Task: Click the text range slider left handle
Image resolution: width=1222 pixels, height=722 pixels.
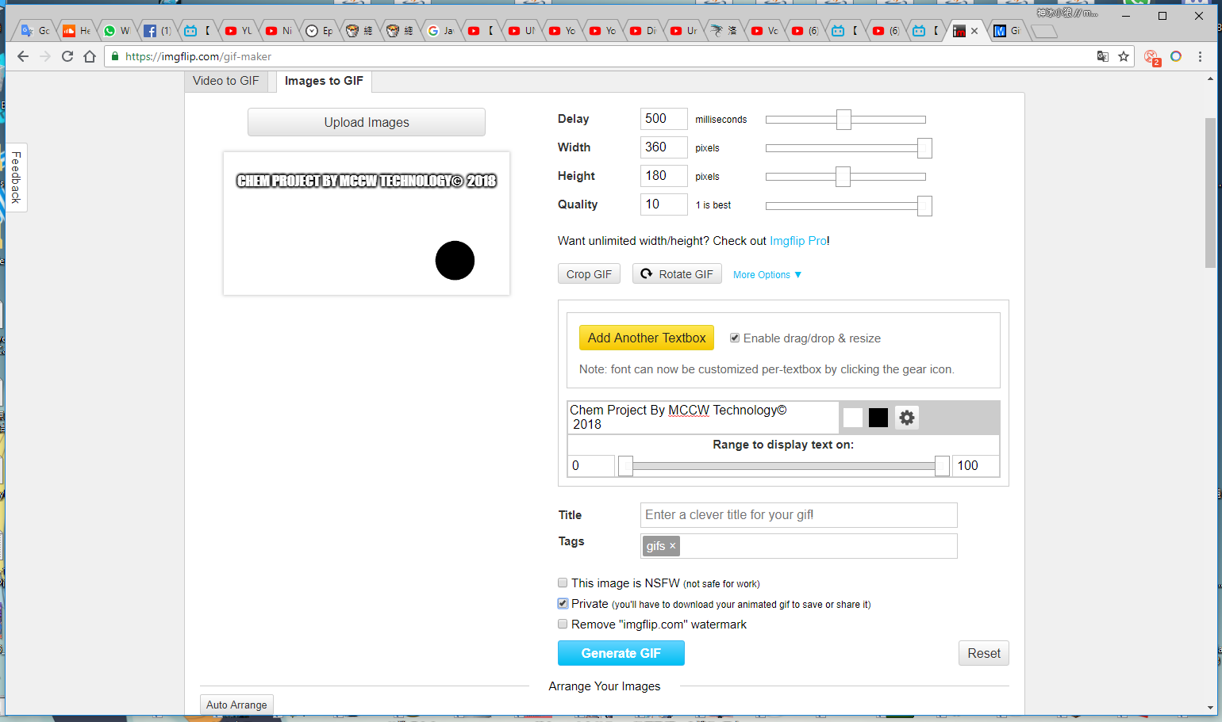Action: coord(626,466)
